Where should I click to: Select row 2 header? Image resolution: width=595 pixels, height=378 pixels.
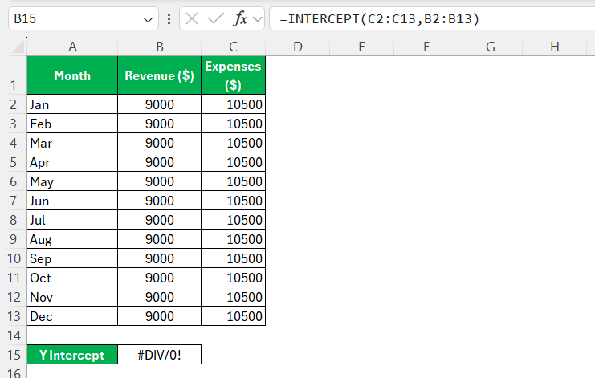pos(14,104)
